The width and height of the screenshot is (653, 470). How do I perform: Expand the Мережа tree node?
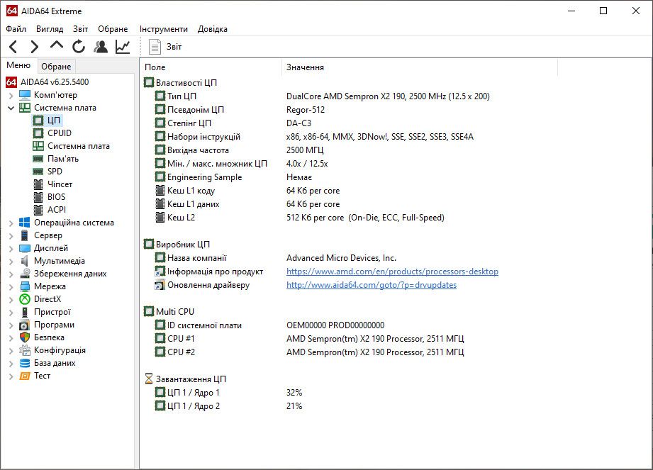11,287
